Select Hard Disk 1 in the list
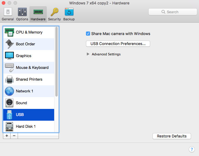Image resolution: width=199 pixels, height=156 pixels. tap(29, 127)
